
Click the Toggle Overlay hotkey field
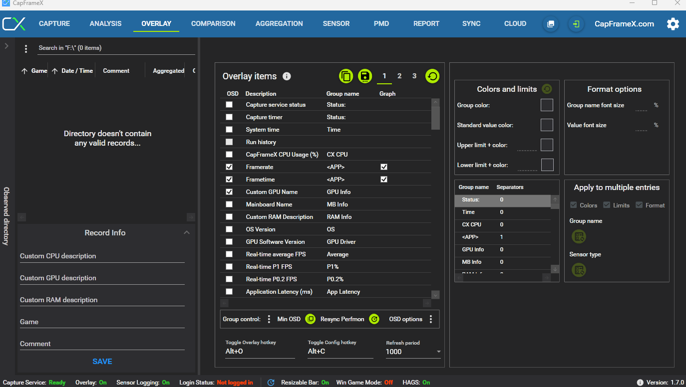point(260,352)
